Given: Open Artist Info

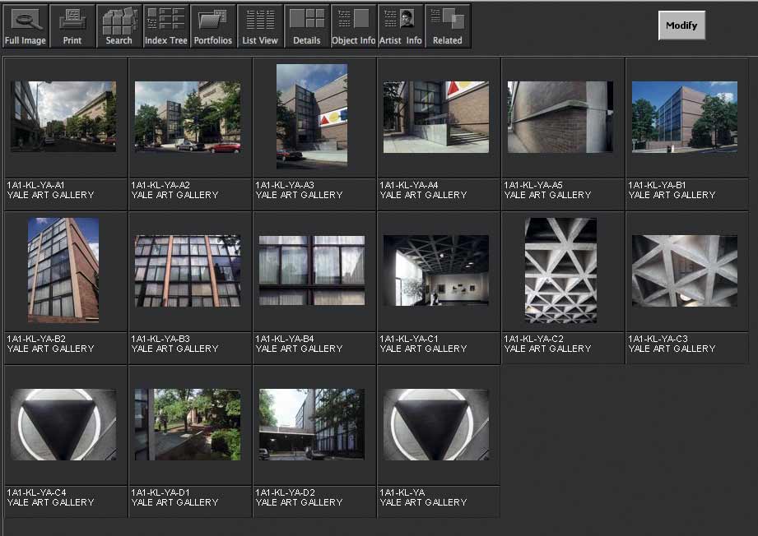Looking at the screenshot, I should pos(400,25).
